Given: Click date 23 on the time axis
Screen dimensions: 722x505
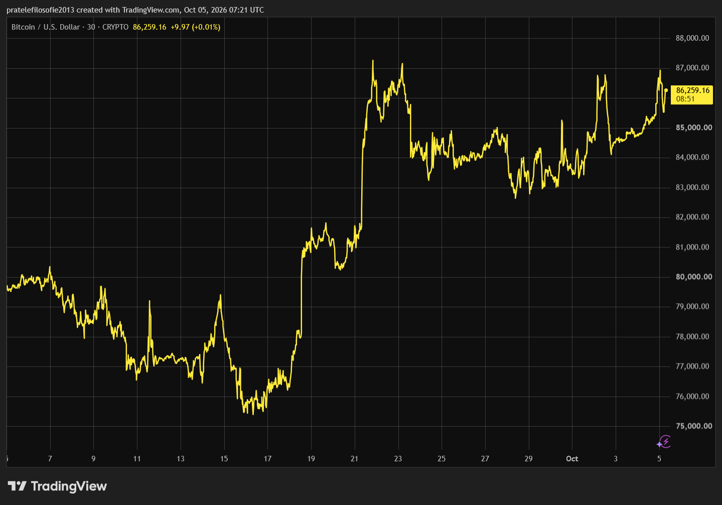Looking at the screenshot, I should 398,458.
